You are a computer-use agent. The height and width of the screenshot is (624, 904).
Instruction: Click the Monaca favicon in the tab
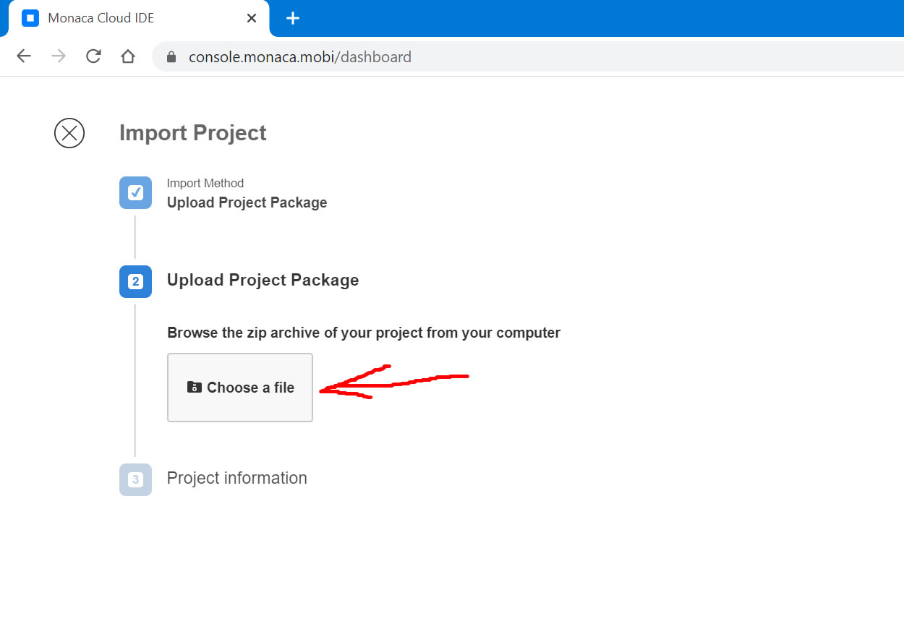(30, 18)
